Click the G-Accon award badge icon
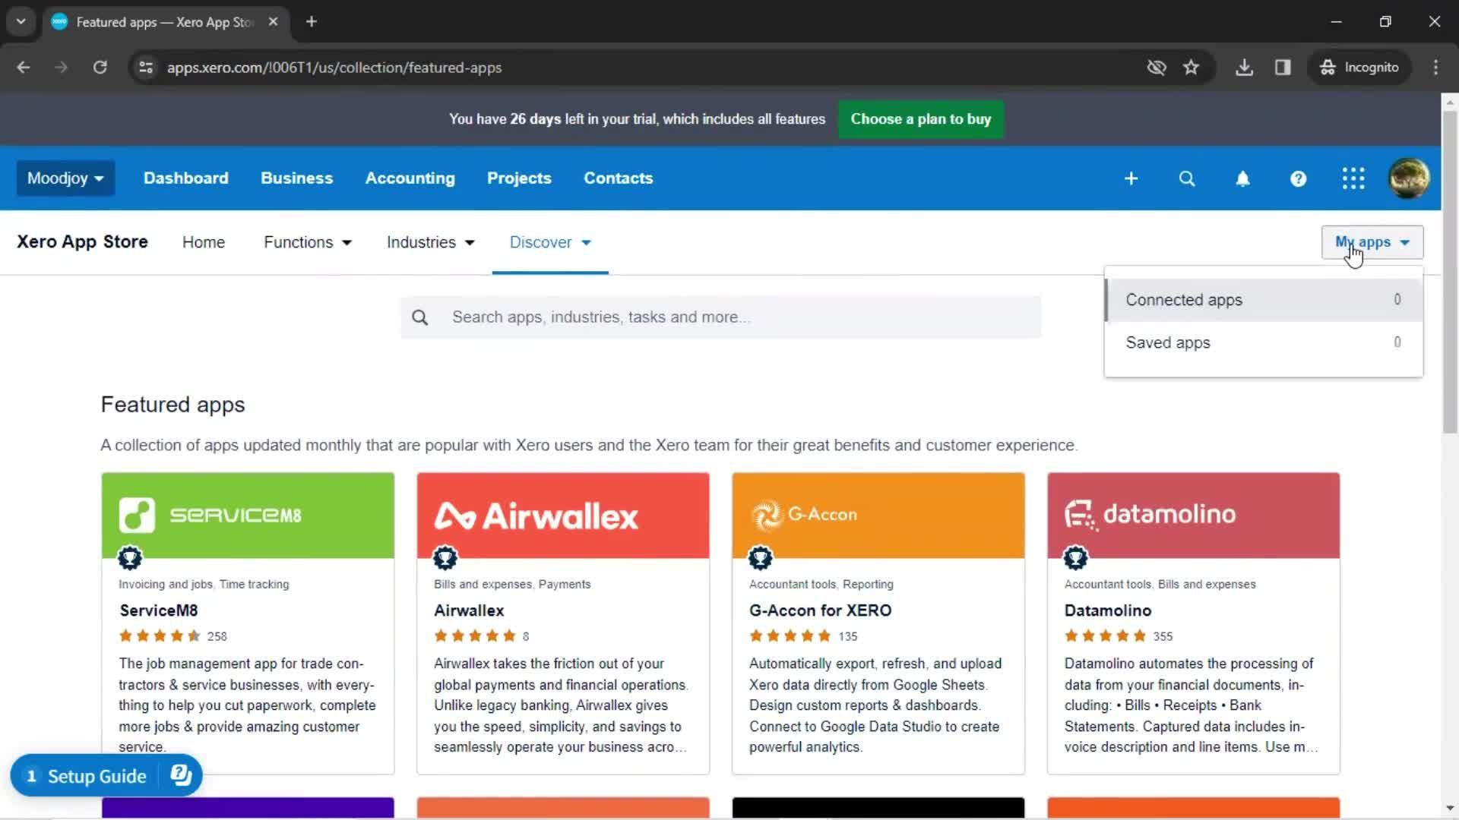This screenshot has width=1459, height=820. pyautogui.click(x=761, y=558)
